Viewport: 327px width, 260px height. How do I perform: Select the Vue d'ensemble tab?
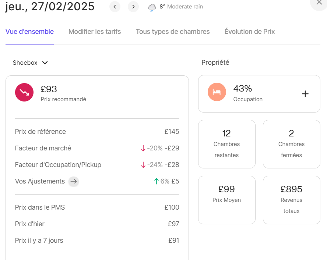pyautogui.click(x=29, y=32)
